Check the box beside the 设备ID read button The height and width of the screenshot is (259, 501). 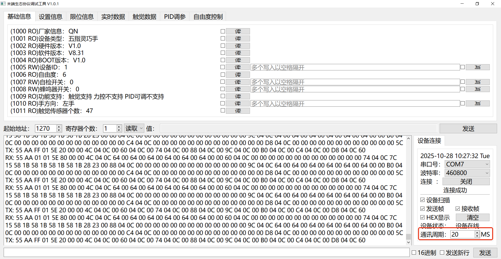point(223,67)
